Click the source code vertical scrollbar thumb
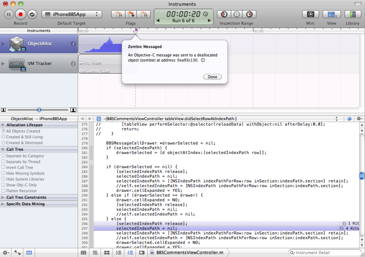365x257 pixels. pyautogui.click(x=361, y=175)
